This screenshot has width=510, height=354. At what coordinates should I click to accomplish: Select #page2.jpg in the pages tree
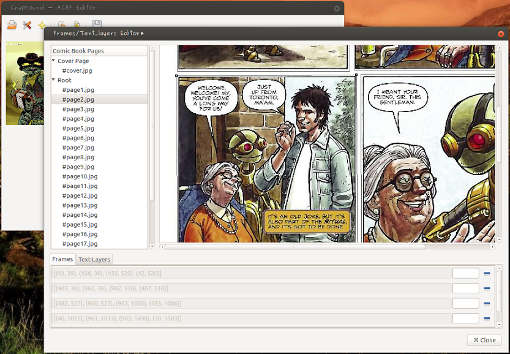point(78,99)
